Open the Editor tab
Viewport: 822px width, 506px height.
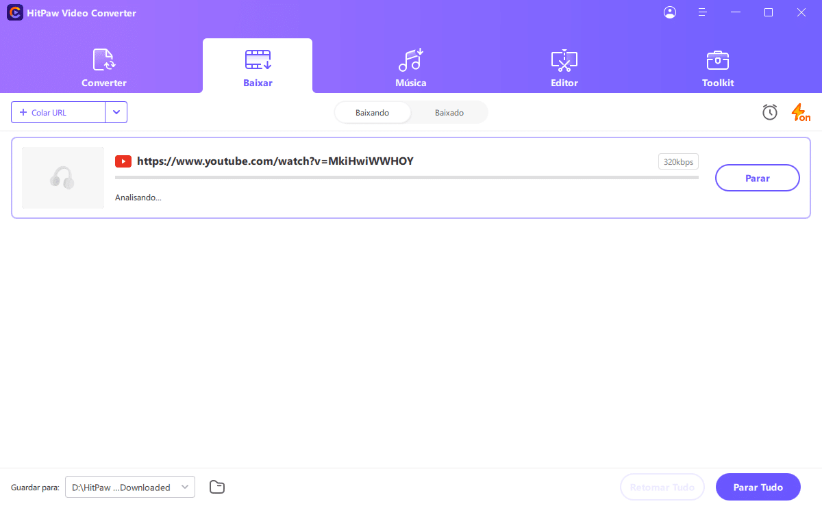pyautogui.click(x=564, y=66)
